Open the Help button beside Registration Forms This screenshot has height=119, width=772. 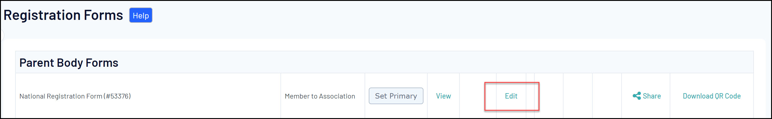[x=141, y=15]
